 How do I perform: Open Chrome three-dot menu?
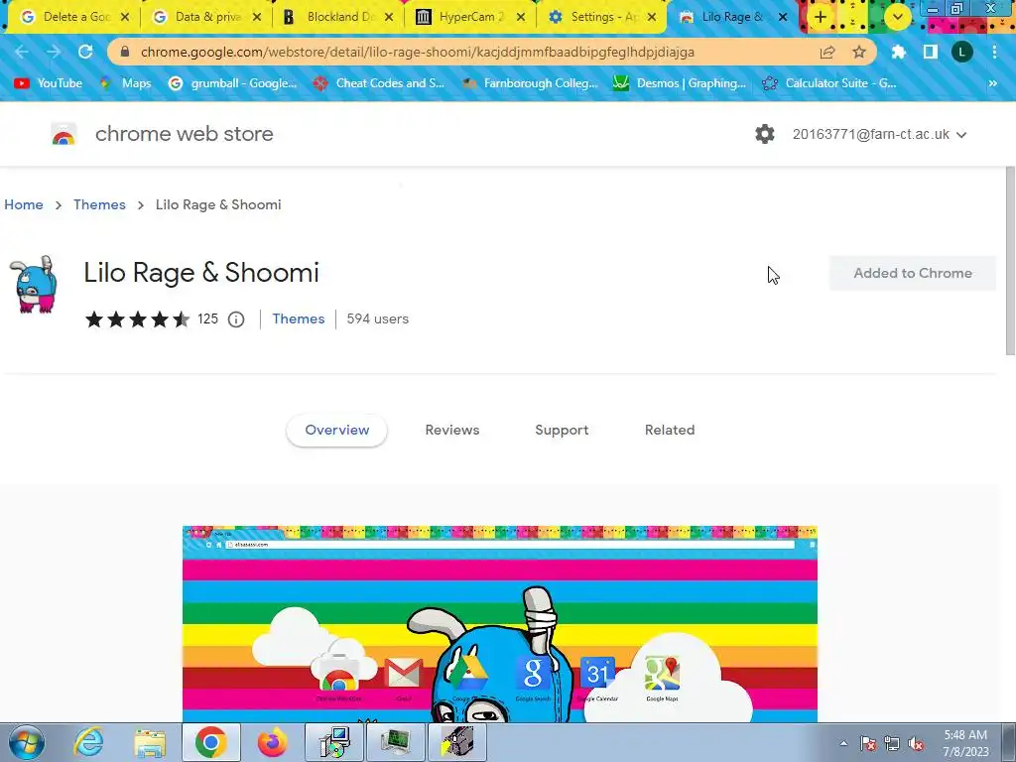pos(994,52)
